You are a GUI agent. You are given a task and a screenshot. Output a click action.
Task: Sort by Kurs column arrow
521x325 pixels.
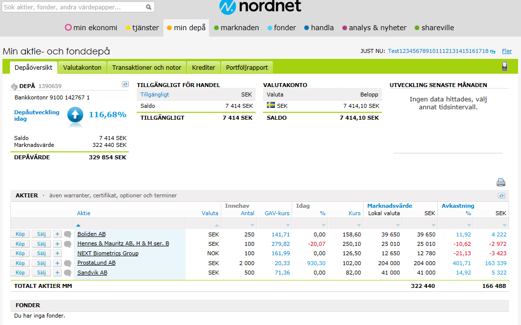click(359, 225)
